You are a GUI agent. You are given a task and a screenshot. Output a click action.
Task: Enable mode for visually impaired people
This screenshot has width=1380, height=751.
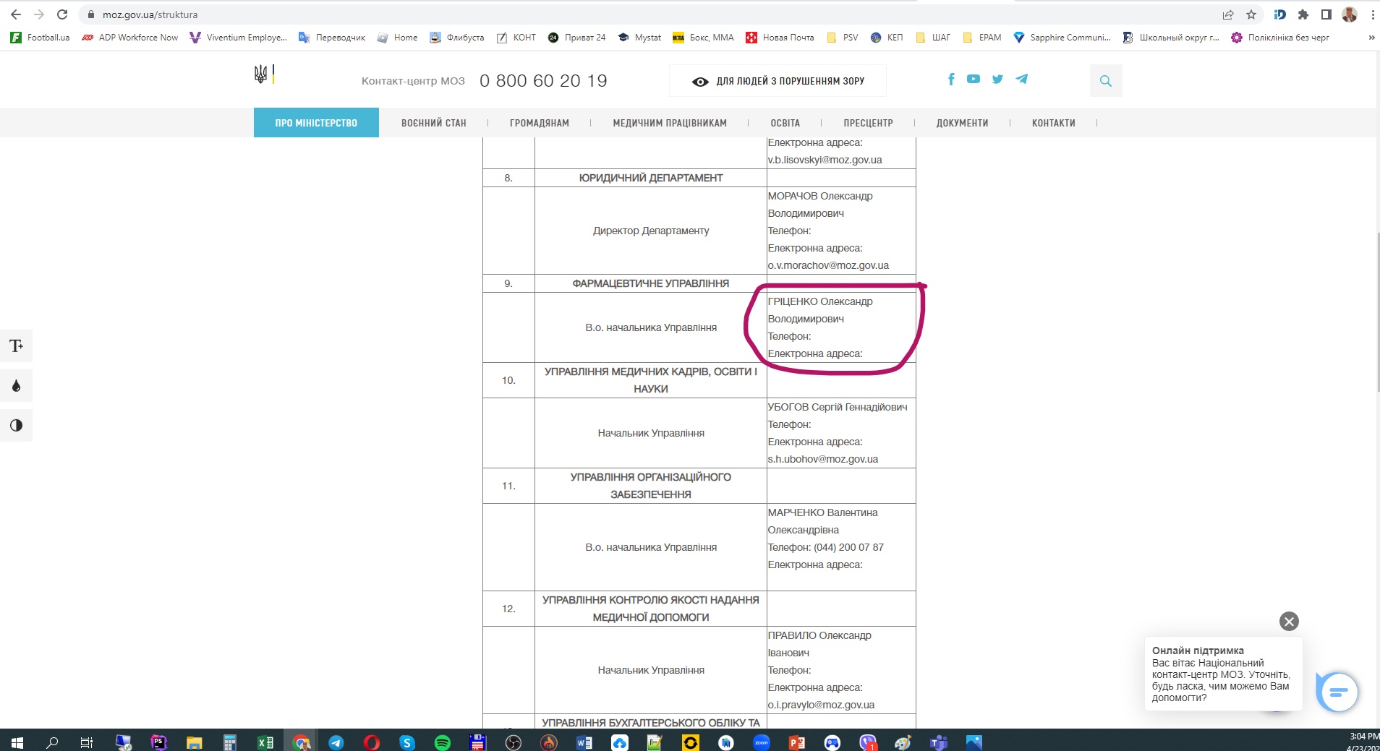click(778, 81)
